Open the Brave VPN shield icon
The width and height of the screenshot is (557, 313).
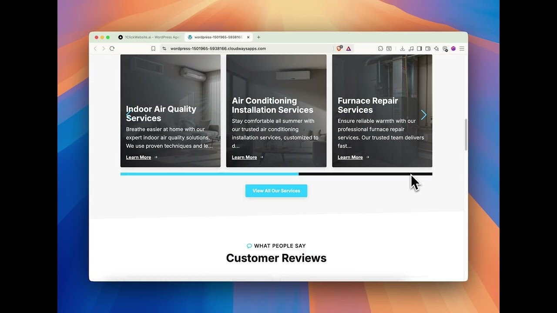pos(445,49)
